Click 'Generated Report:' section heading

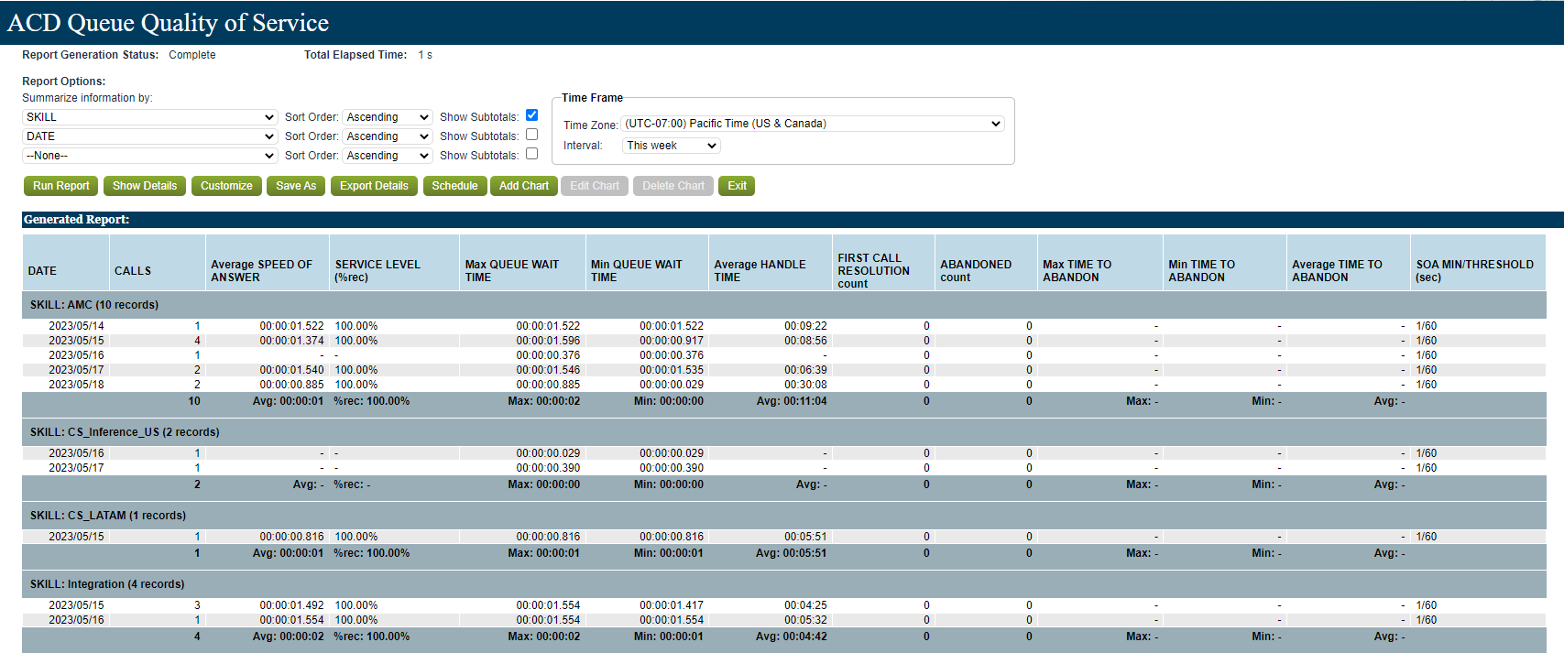click(77, 220)
